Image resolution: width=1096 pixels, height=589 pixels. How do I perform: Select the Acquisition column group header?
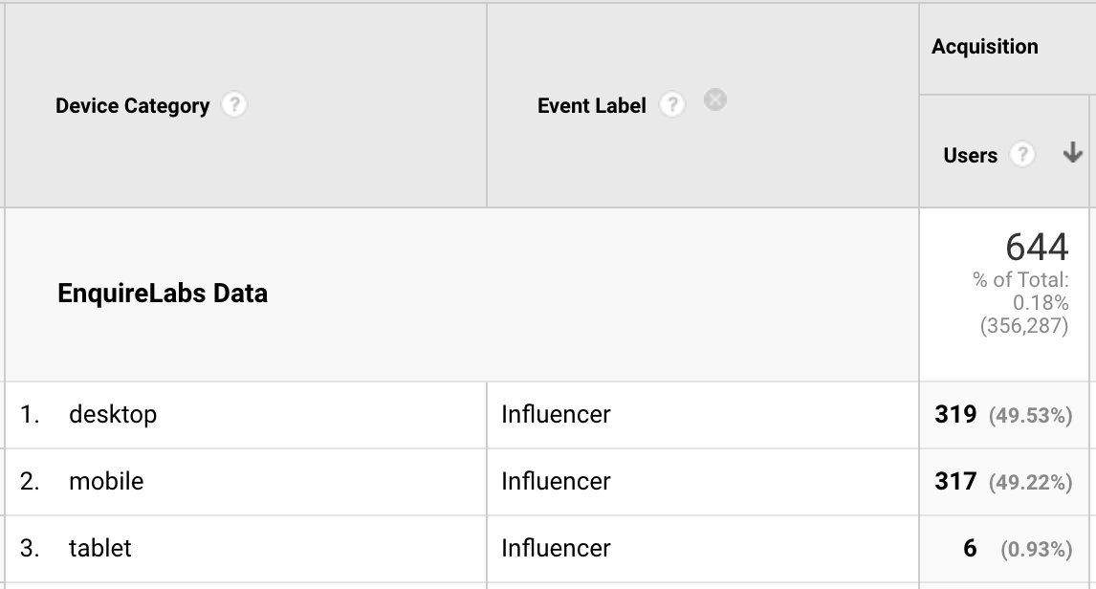[984, 47]
